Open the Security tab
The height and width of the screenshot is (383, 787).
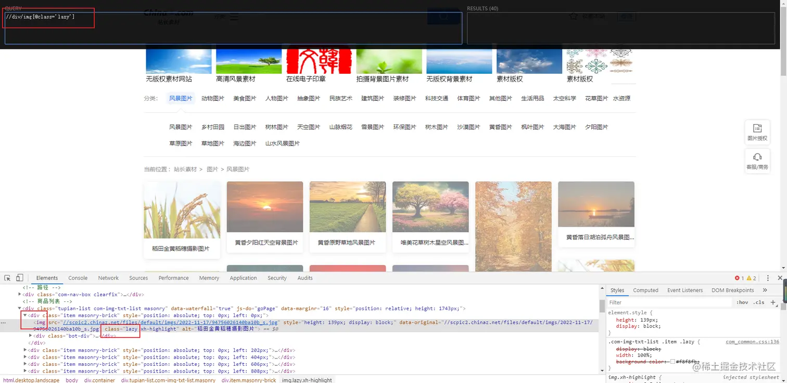(x=277, y=278)
